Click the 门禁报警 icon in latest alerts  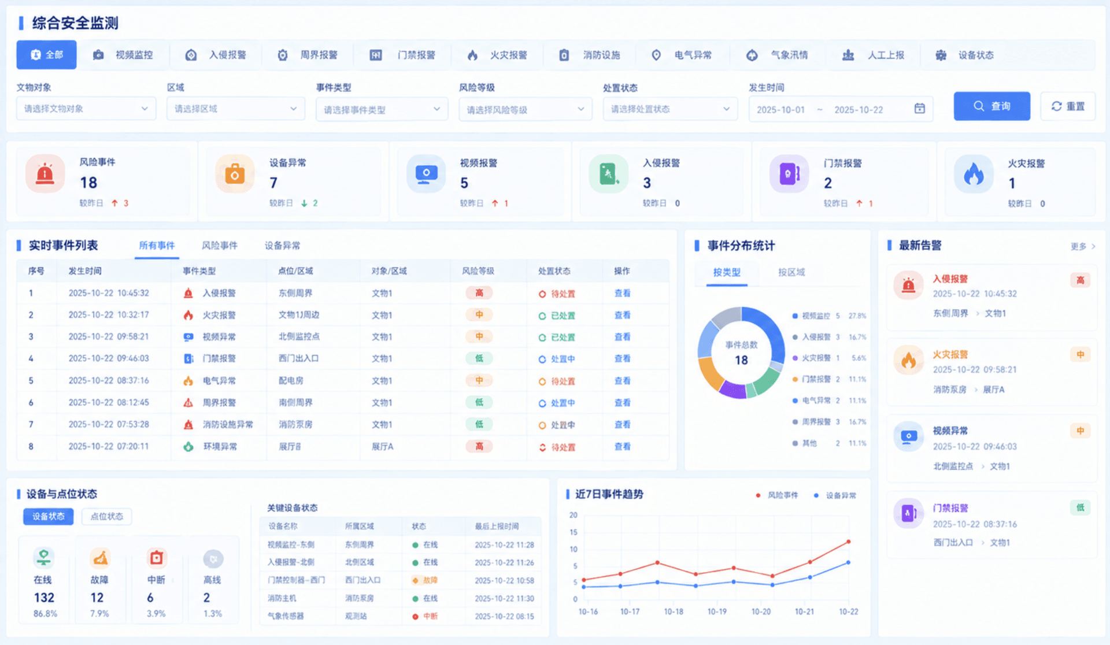(x=908, y=513)
